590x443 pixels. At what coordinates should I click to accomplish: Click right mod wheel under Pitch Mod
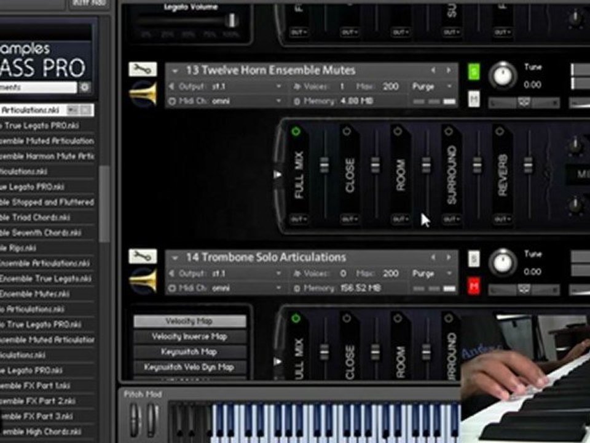click(152, 419)
